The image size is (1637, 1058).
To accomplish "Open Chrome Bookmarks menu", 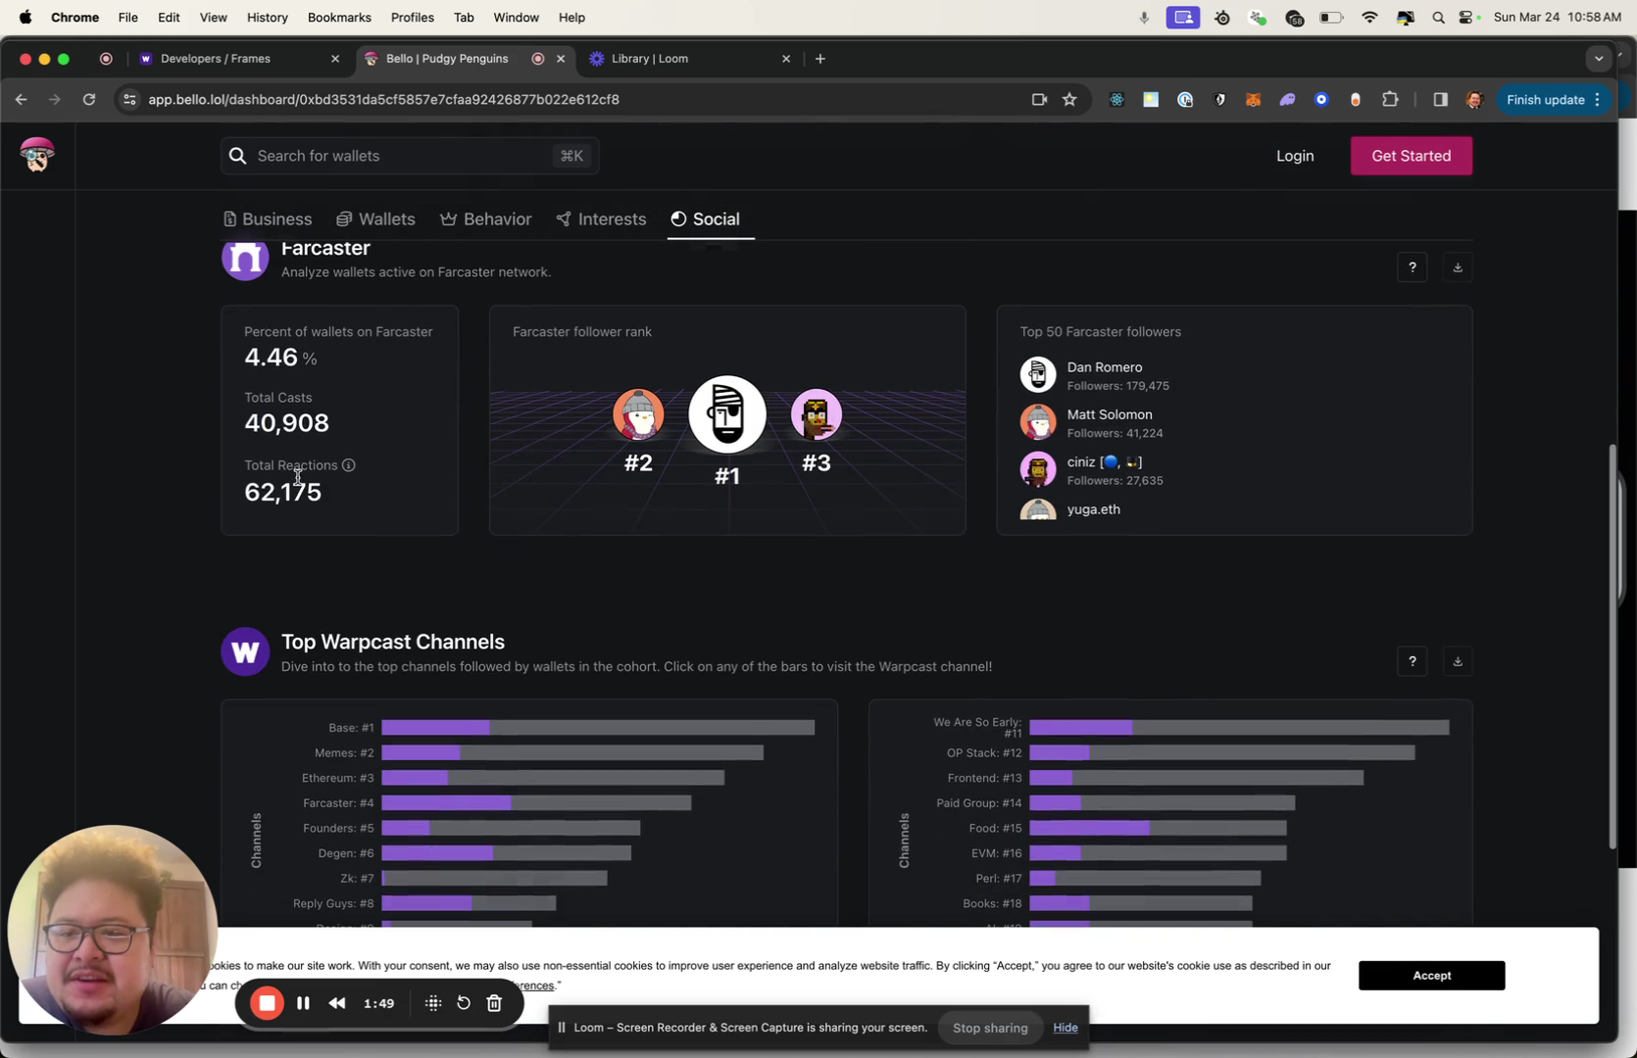I will pyautogui.click(x=339, y=18).
